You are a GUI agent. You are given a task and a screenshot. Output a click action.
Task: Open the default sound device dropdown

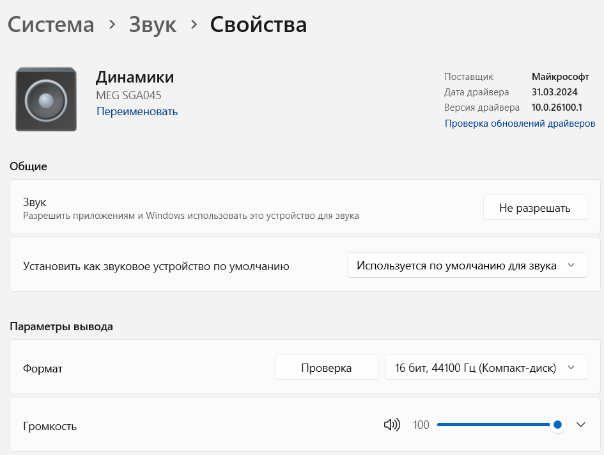point(467,266)
